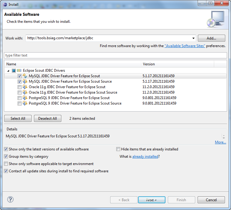Uncheck MySQL JDBC Driver Feature for Eclipse Scout
This screenshot has width=231, height=210.
19,76
